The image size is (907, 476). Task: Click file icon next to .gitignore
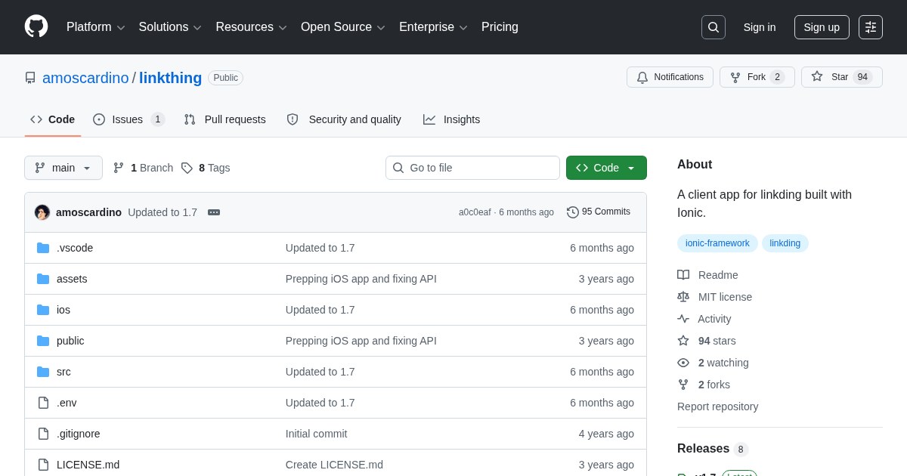[x=43, y=434]
